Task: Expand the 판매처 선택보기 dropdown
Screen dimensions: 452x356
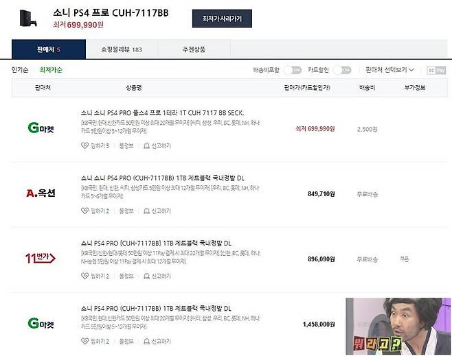Action: [x=389, y=70]
